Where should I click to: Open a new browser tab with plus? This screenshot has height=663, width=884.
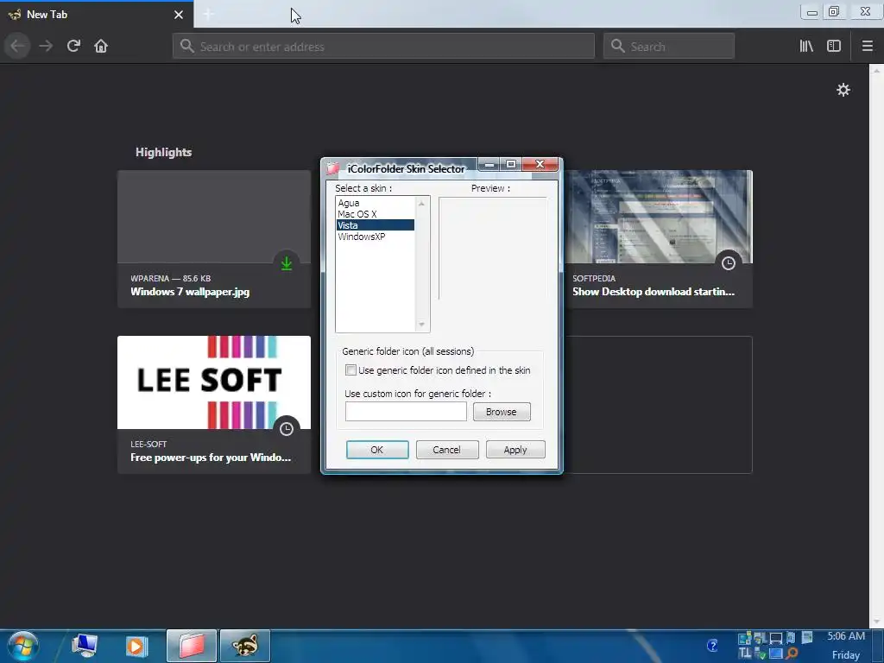(x=208, y=14)
